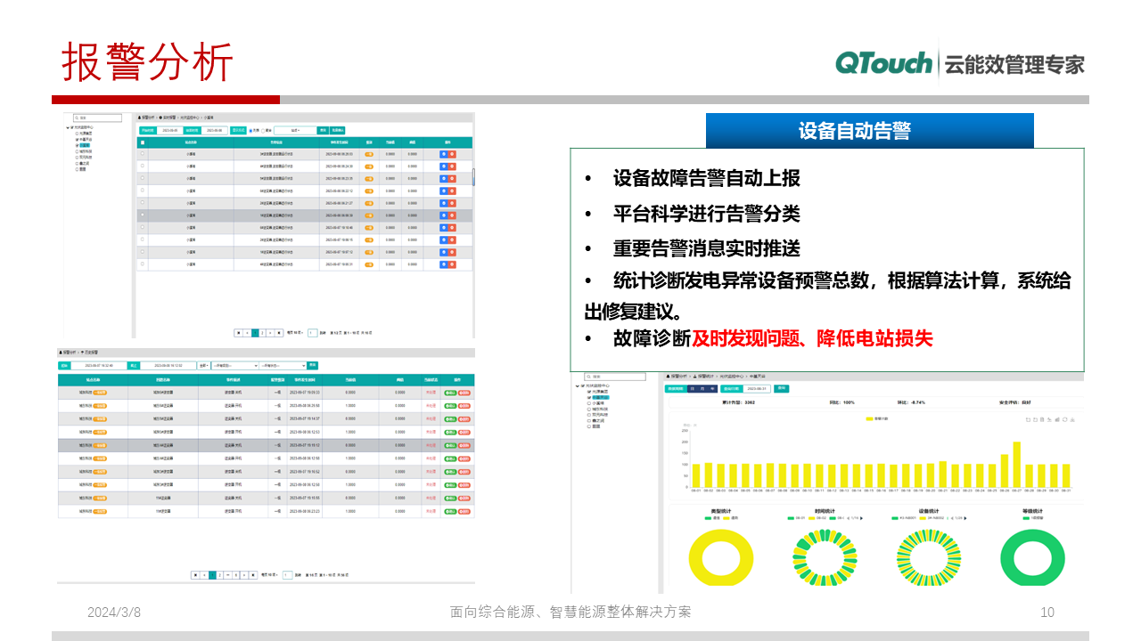Switch to the 月 tab in the chart period selector

coord(701,389)
